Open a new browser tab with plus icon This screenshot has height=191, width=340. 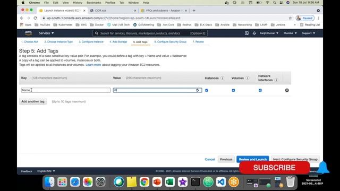(x=194, y=11)
